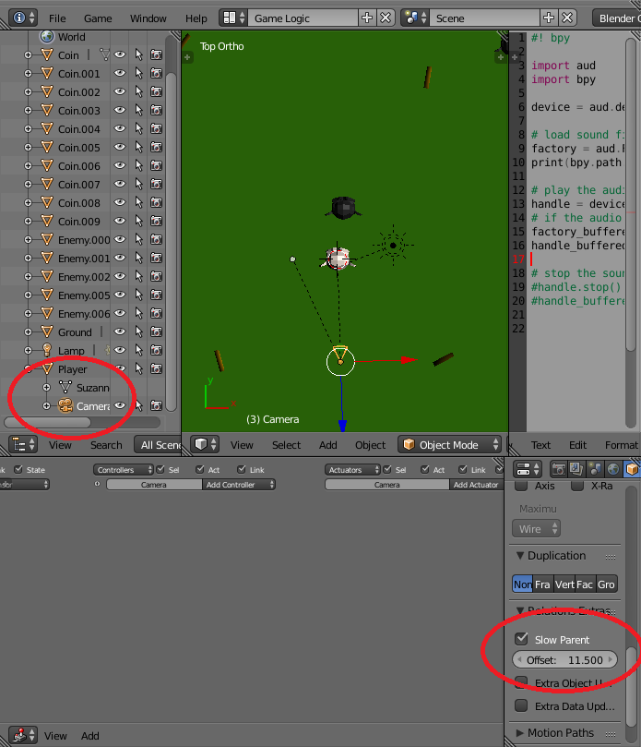Open the 3D View editor type menu
The image size is (641, 747).
point(205,444)
